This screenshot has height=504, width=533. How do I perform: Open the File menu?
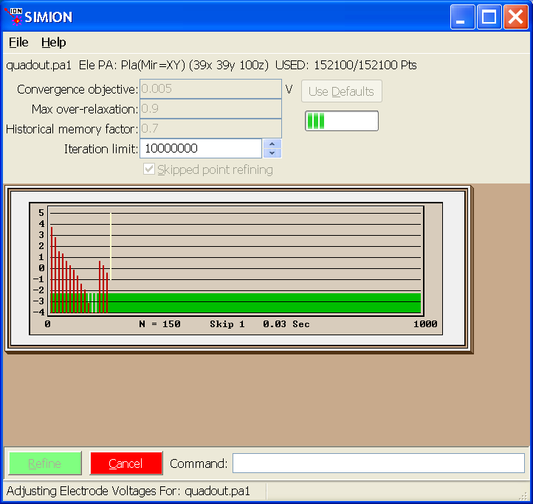[x=18, y=43]
